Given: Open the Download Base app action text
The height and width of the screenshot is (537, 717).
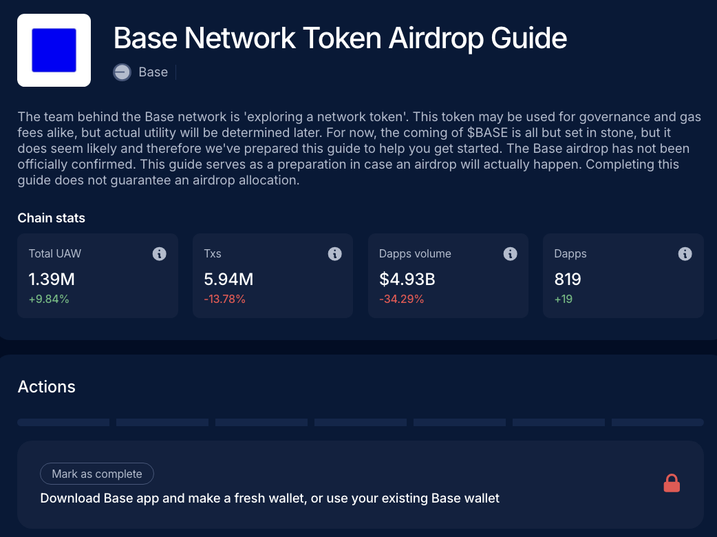Looking at the screenshot, I should (270, 498).
